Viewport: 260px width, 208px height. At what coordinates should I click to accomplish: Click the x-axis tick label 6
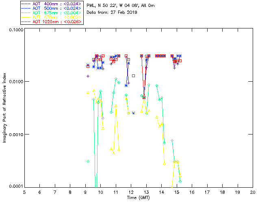coord(40,192)
